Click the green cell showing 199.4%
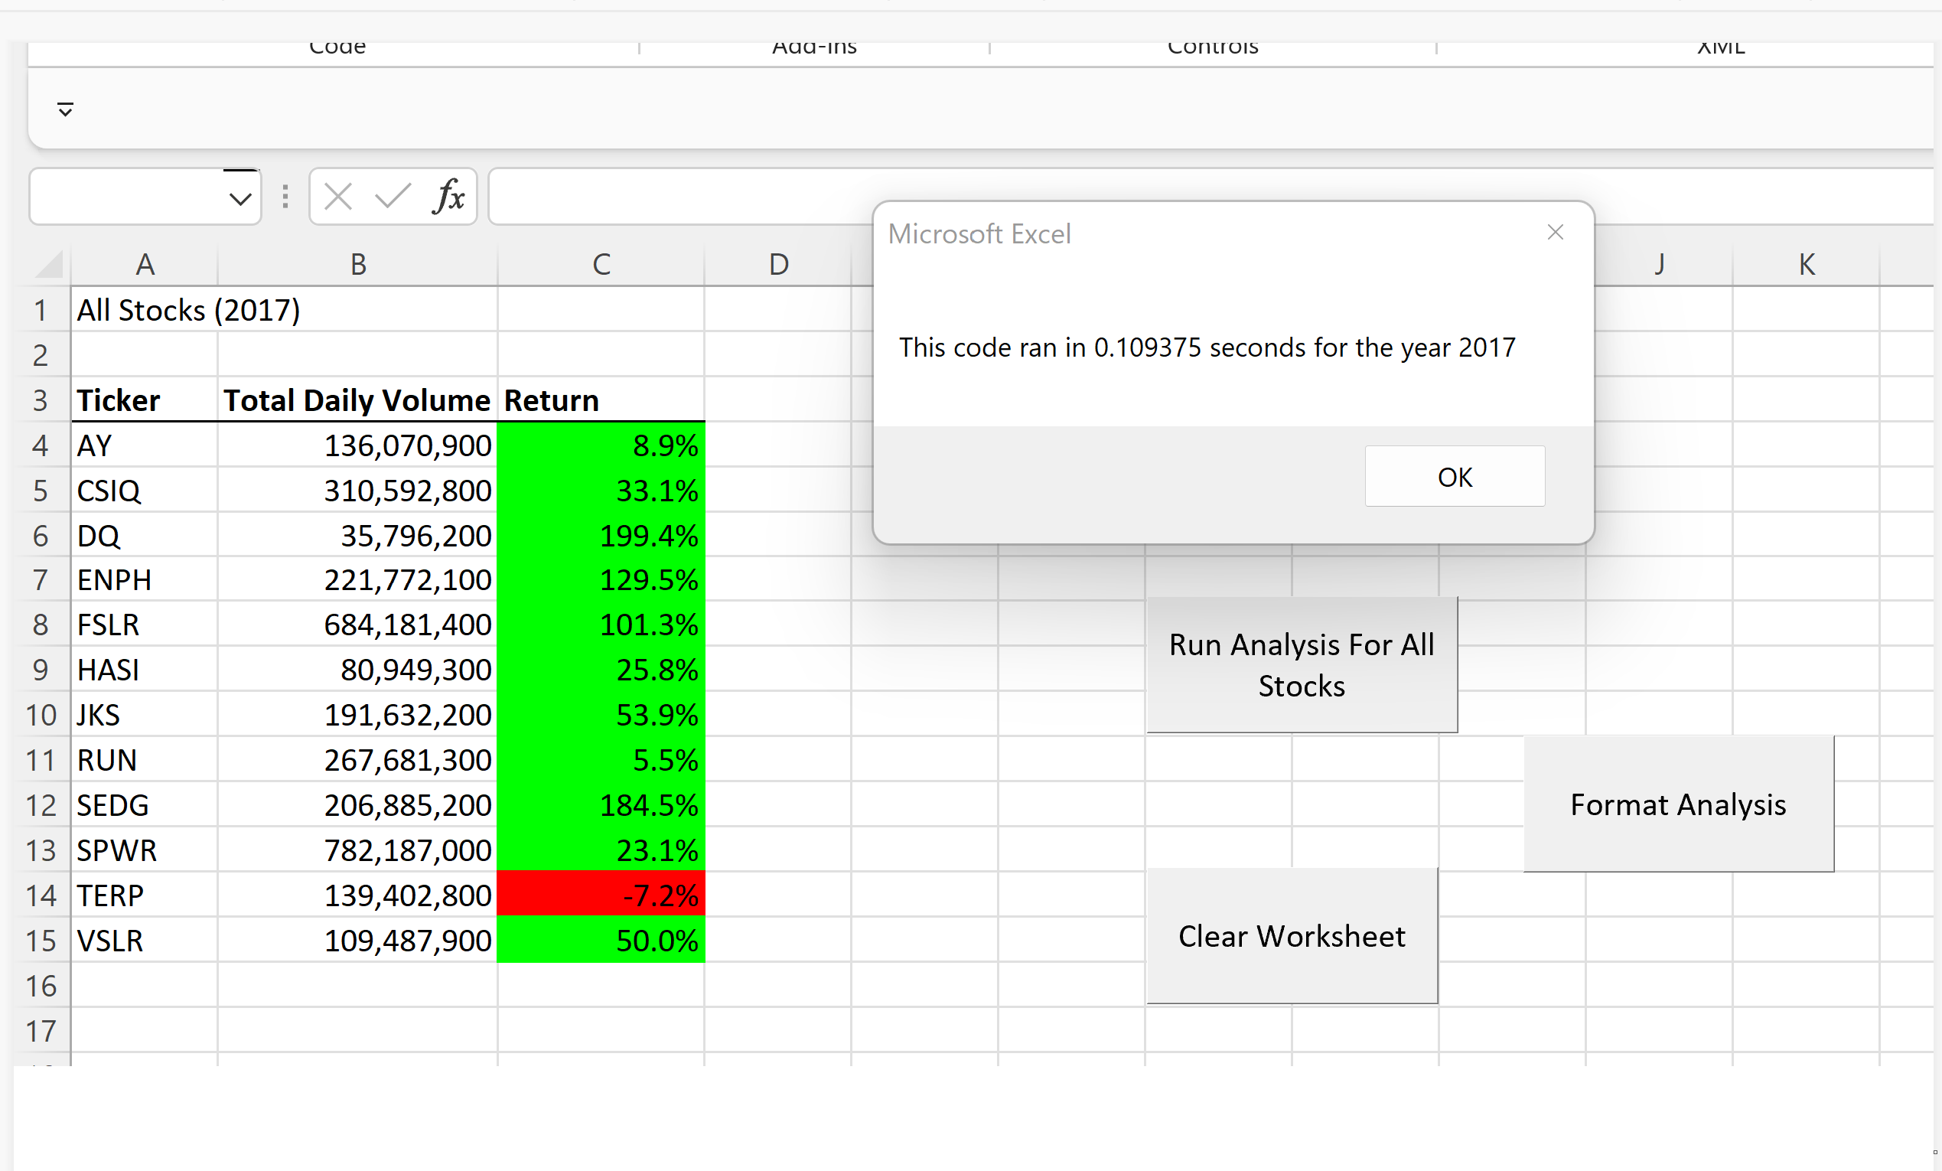 pyautogui.click(x=601, y=536)
